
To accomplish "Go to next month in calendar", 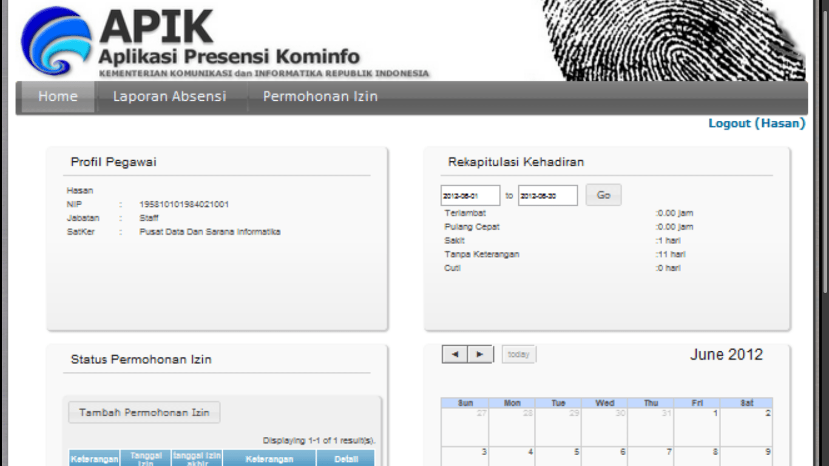I will coord(481,354).
